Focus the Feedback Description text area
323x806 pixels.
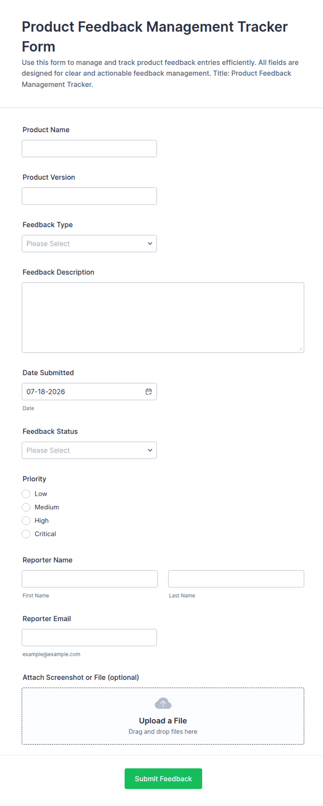point(163,317)
